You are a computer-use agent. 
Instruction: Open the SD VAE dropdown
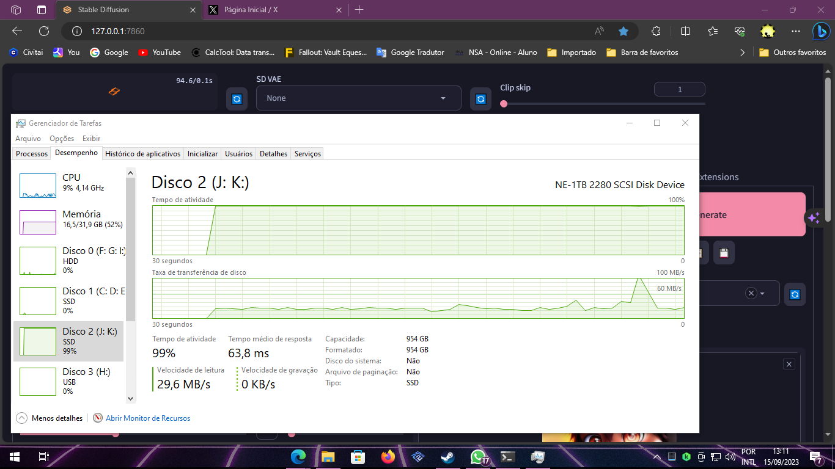point(358,98)
